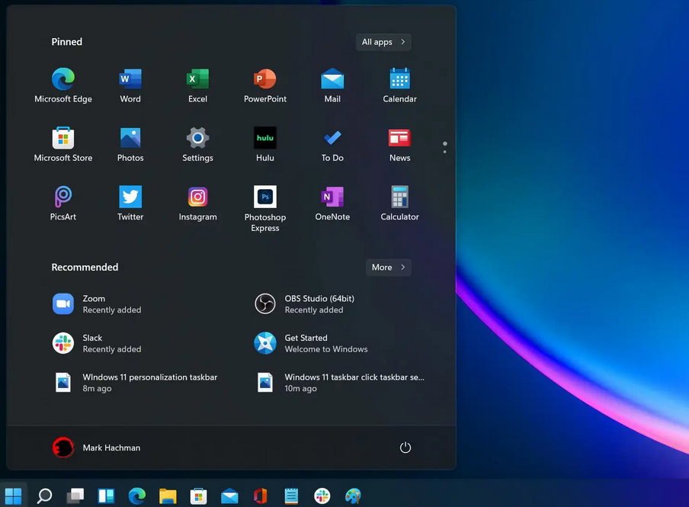Open Mark Hachman account options
This screenshot has height=507, width=689.
[97, 448]
